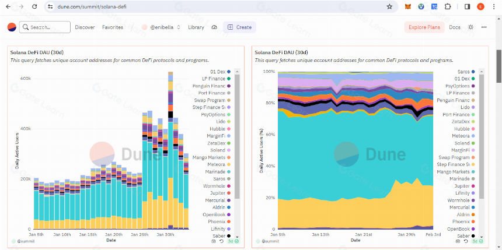Click OpenBook purple swatch in area chart legend

[x=473, y=229]
